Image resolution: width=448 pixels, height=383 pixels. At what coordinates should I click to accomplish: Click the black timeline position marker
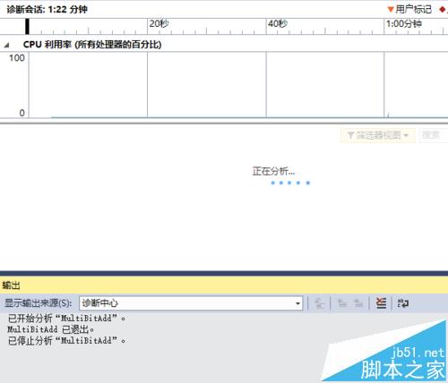pyautogui.click(x=27, y=26)
